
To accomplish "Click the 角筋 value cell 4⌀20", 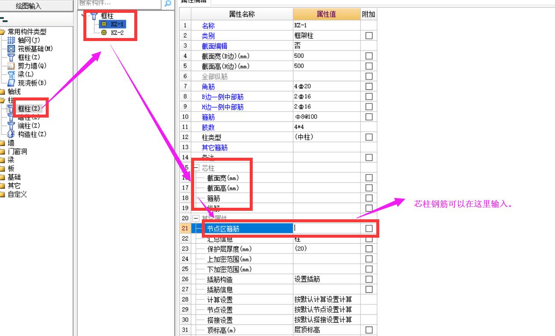I will pyautogui.click(x=327, y=86).
